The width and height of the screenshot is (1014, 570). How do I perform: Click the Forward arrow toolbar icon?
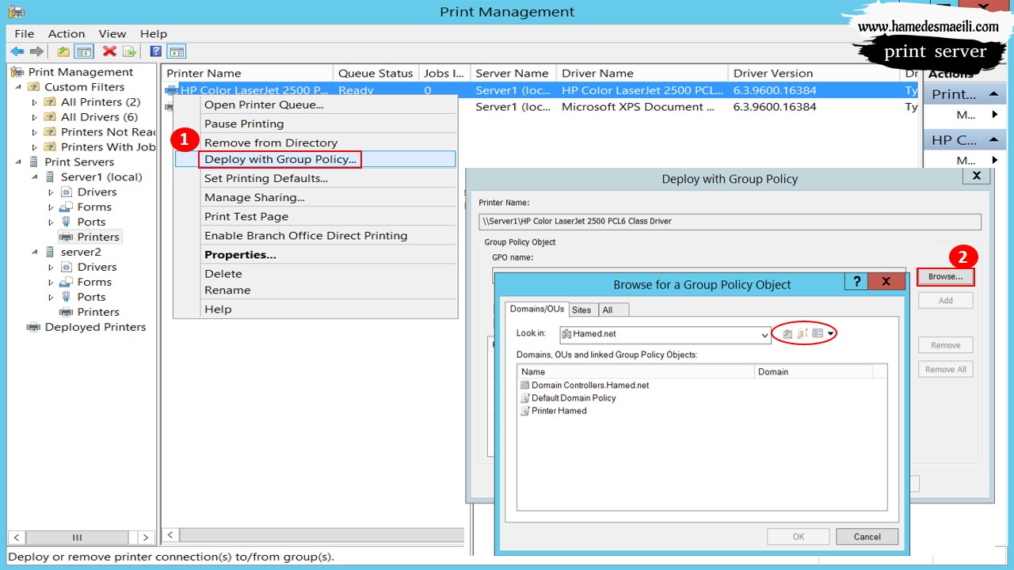[36, 51]
